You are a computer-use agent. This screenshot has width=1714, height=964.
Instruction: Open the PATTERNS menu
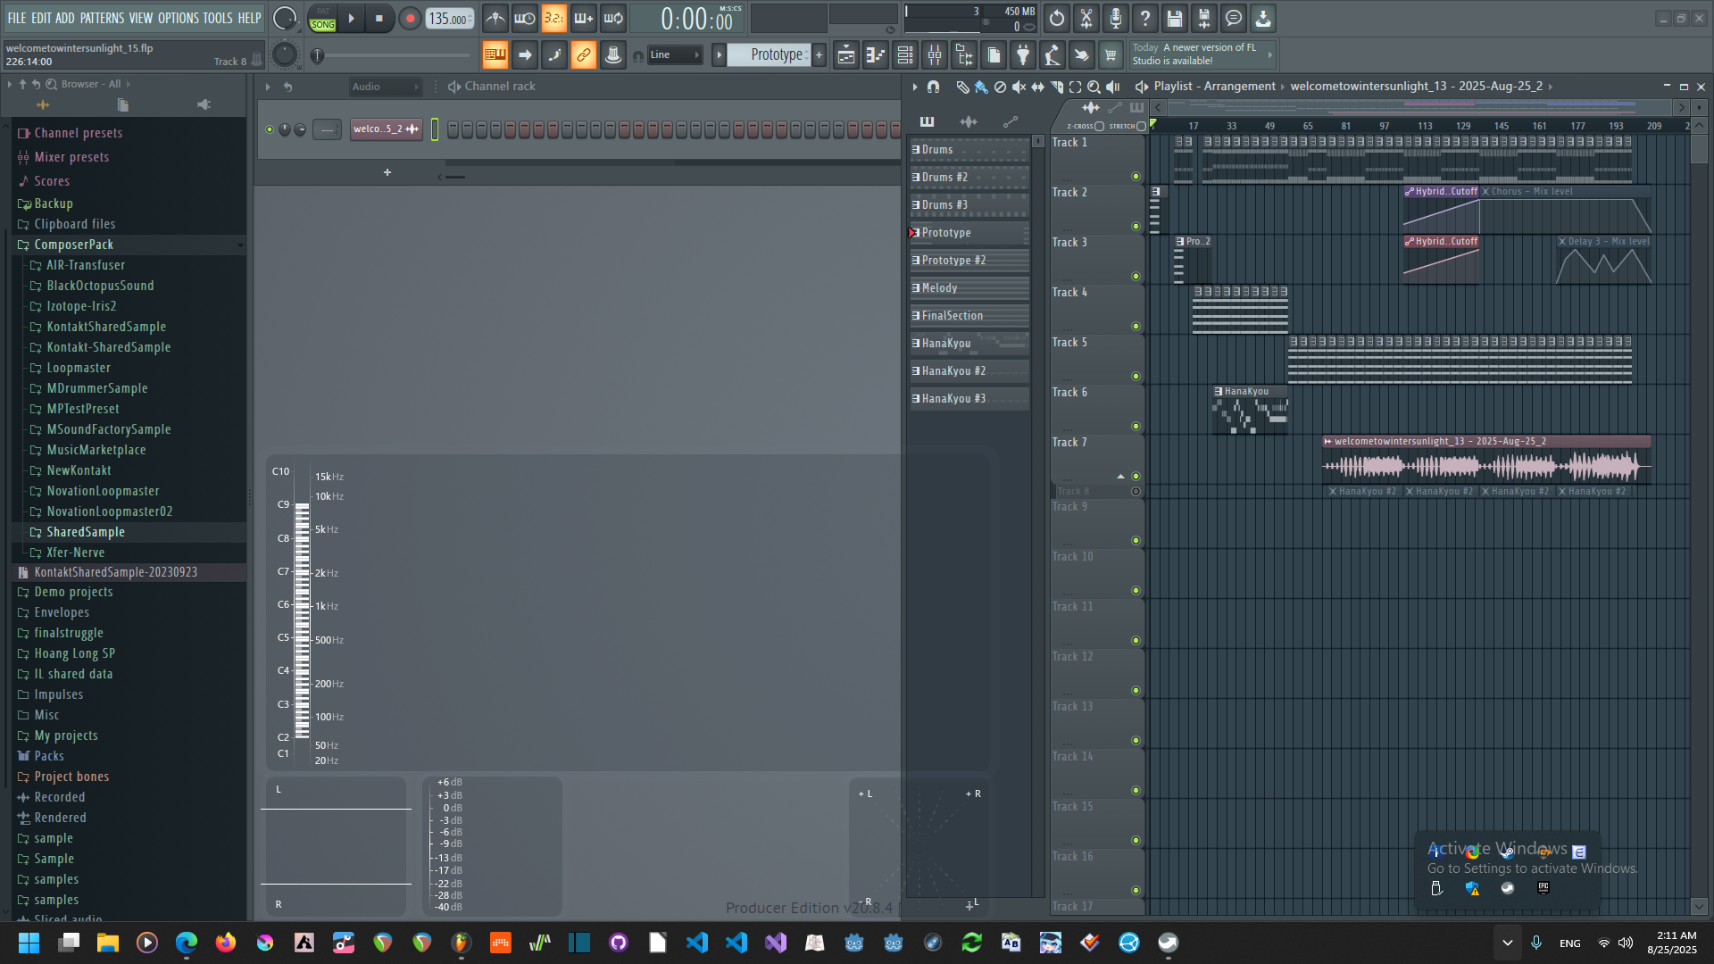pyautogui.click(x=102, y=18)
